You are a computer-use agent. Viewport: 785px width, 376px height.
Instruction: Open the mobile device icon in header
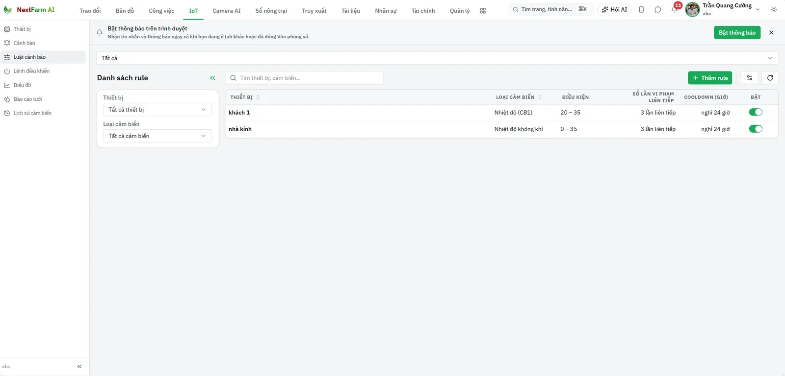641,10
